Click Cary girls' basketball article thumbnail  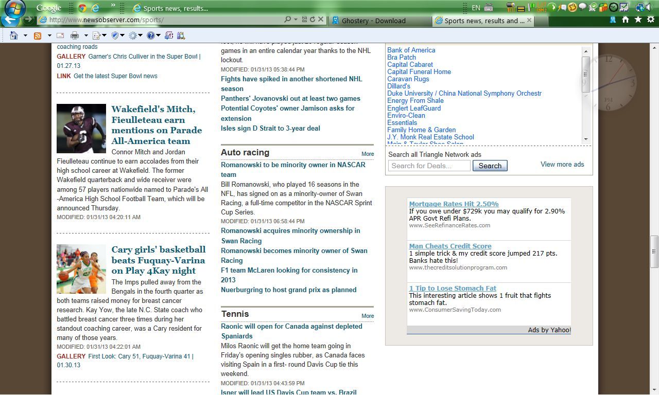tap(81, 269)
